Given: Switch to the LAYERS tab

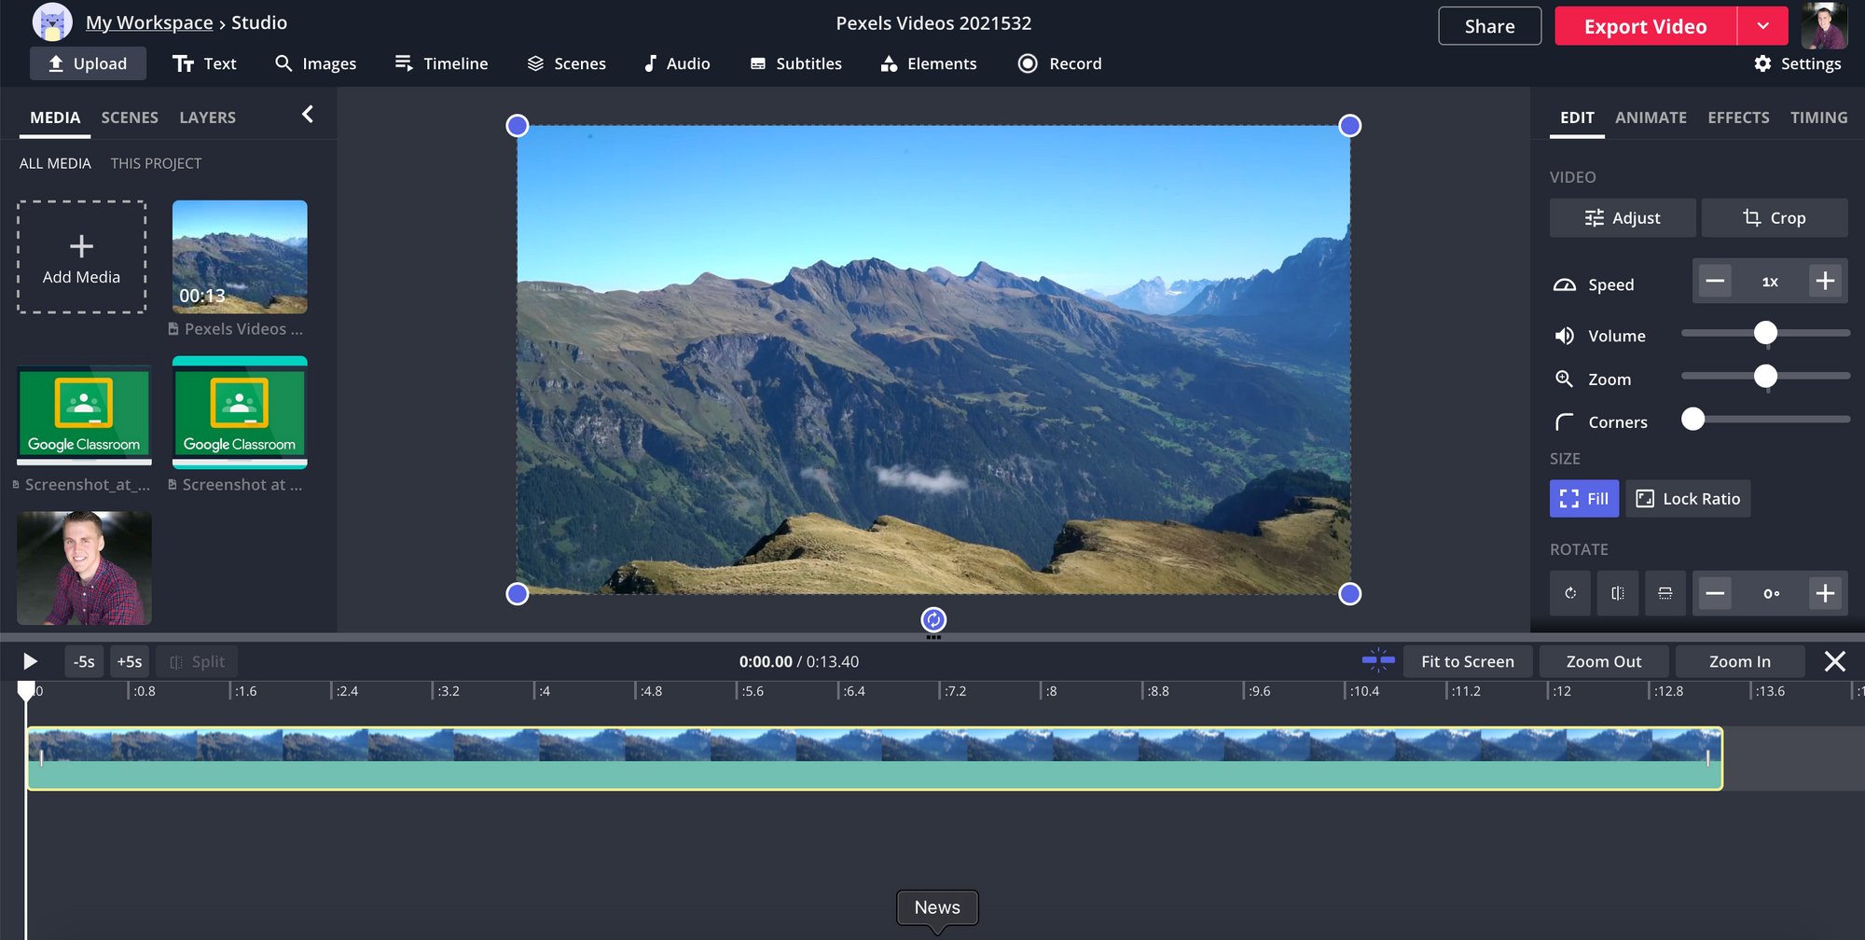Looking at the screenshot, I should (207, 117).
